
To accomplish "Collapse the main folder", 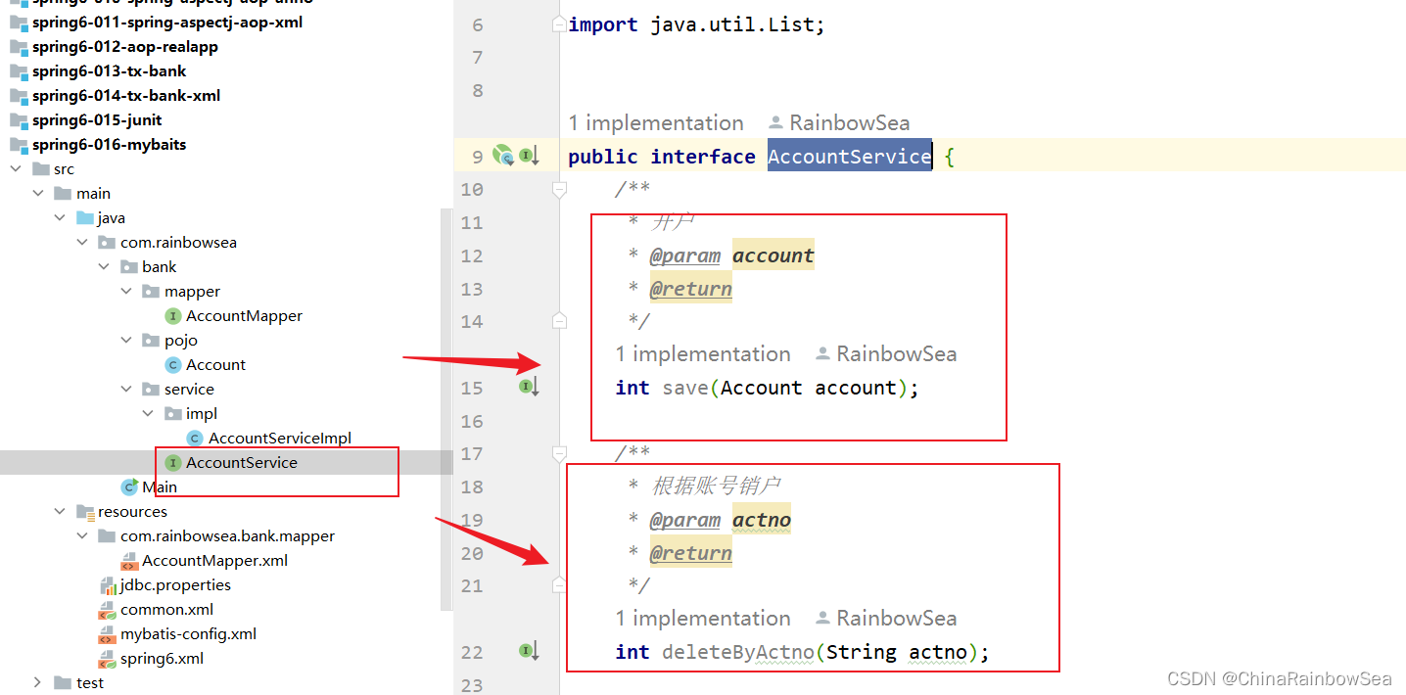I will click(x=39, y=194).
